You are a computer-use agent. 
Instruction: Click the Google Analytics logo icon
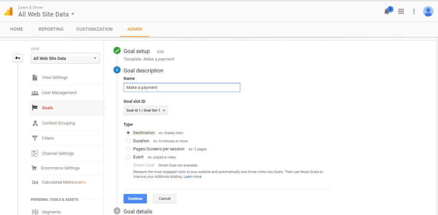pos(9,12)
